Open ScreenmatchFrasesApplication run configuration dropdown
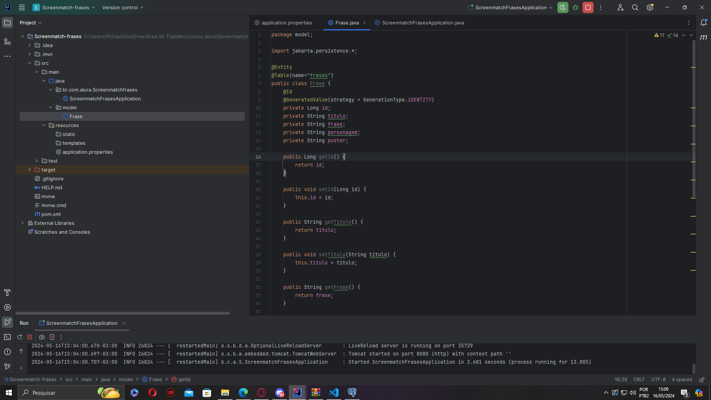The image size is (711, 400). click(510, 7)
